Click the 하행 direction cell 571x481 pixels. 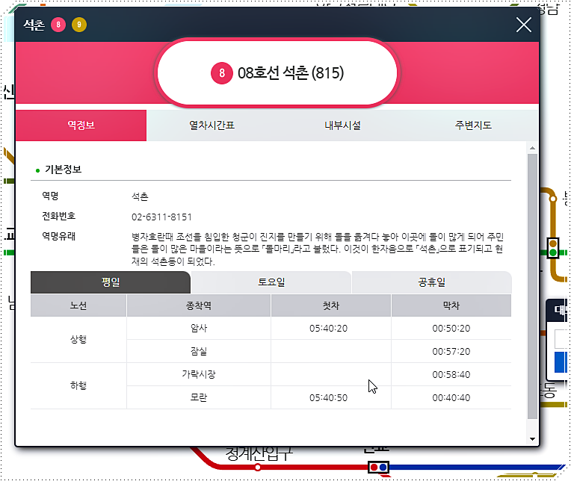(78, 385)
